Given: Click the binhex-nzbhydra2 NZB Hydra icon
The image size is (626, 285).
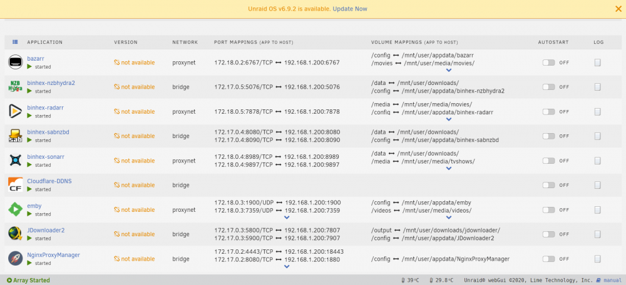Looking at the screenshot, I should pyautogui.click(x=16, y=86).
